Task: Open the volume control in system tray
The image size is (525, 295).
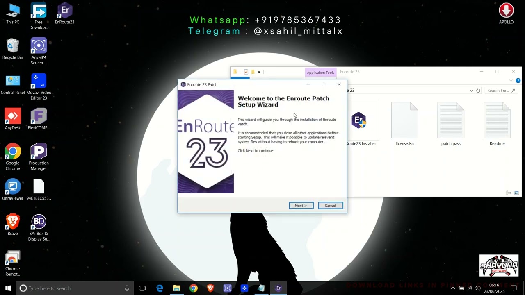Action: [x=477, y=288]
